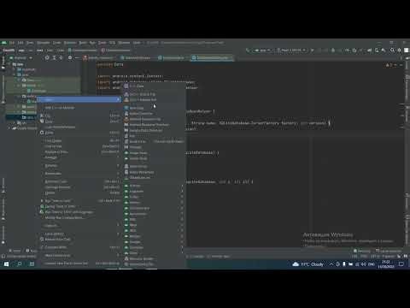Select Package in the New submenu
410x308 pixels.
(154, 147)
